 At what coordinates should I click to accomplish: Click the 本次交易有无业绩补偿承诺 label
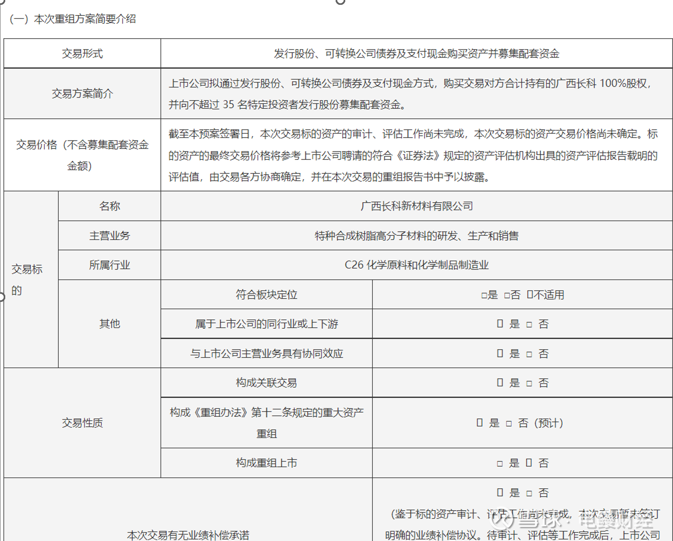(188, 535)
